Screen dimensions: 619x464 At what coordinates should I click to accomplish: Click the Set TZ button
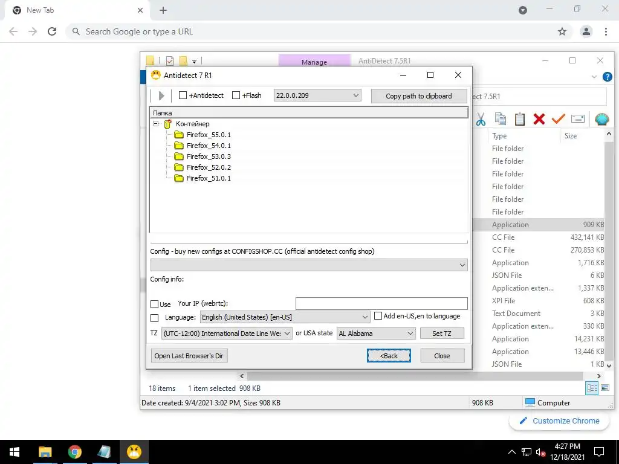coord(442,333)
